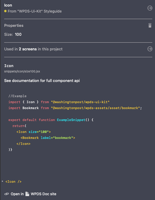The image size is (155, 200).
Task: Click the Properties section header
Action: 14,26
